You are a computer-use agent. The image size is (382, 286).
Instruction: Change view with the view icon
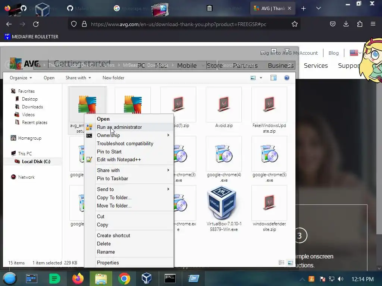pos(253,78)
